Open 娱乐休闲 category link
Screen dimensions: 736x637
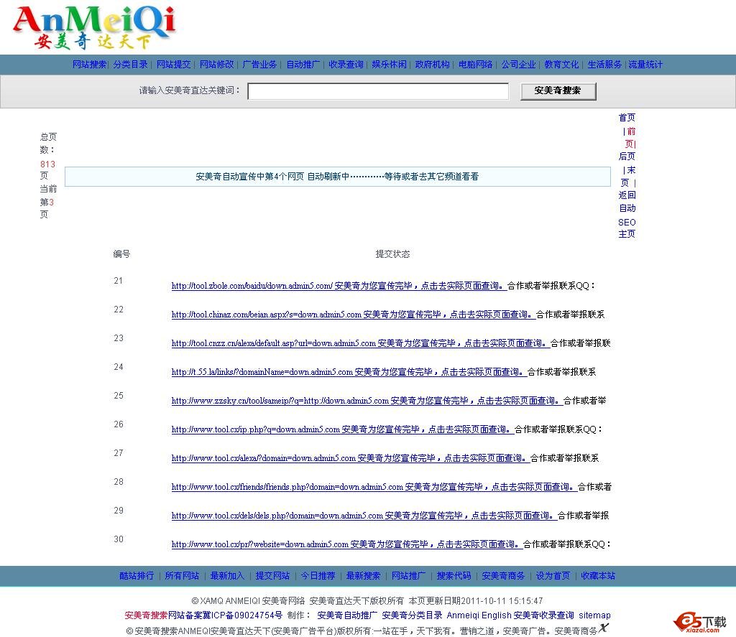389,64
